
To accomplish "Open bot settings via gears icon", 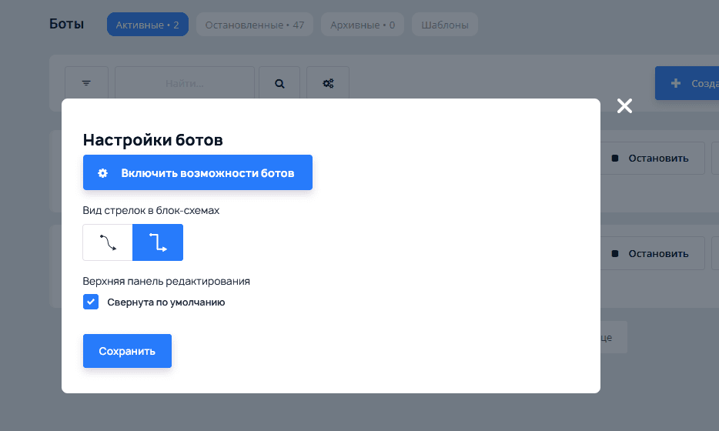I will pos(328,83).
